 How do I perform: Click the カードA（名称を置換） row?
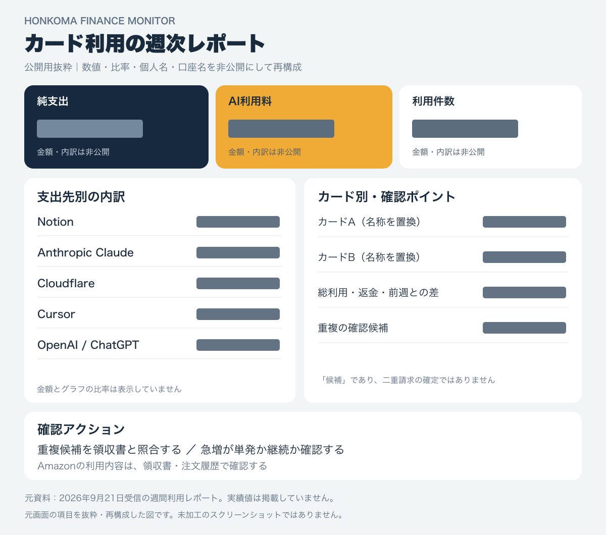[x=443, y=222]
